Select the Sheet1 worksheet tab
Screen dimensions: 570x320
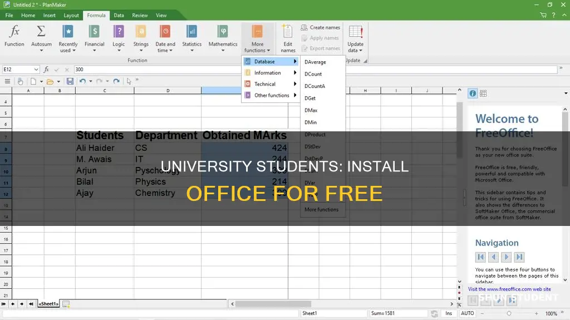pos(48,304)
